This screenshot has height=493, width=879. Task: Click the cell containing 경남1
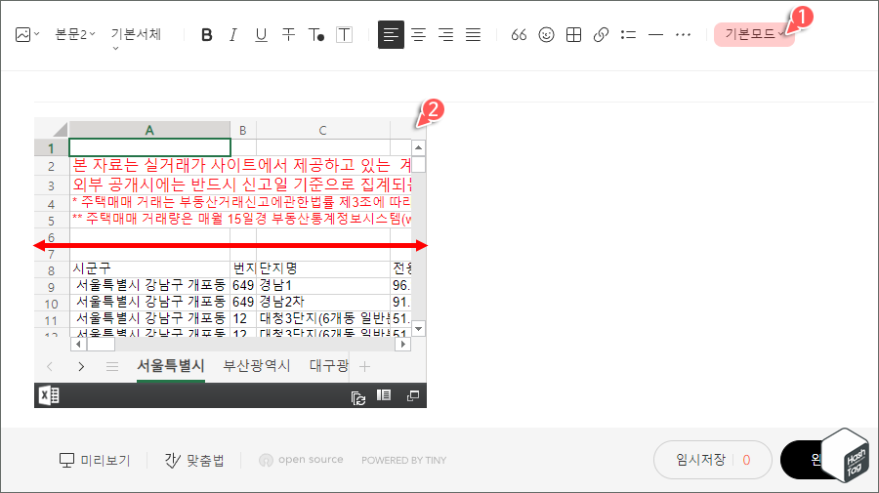pos(323,285)
